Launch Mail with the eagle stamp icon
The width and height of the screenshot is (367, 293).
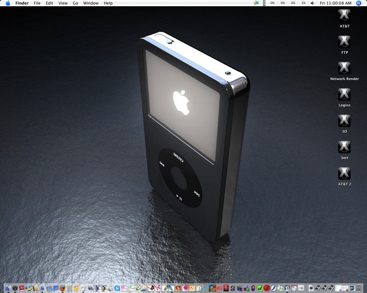pyautogui.click(x=42, y=288)
